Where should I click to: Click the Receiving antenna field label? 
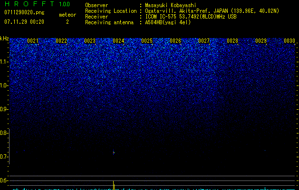point(109,22)
